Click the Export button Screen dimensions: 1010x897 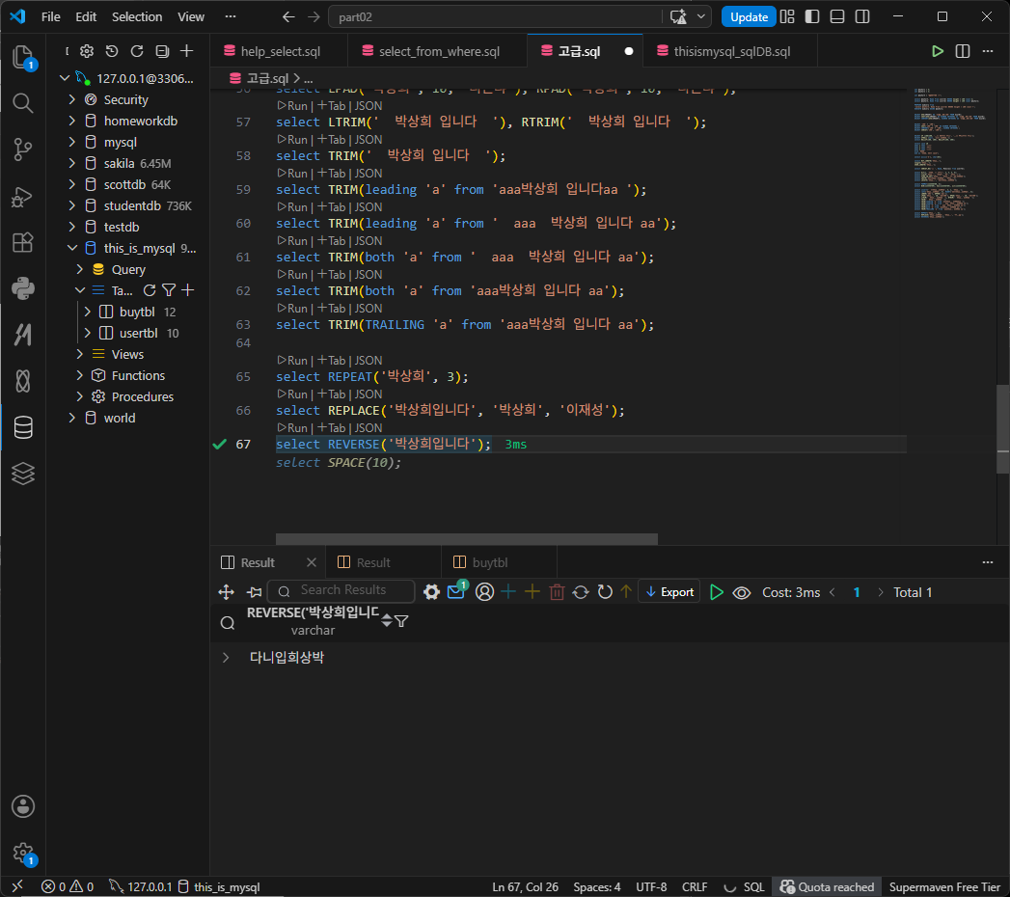pos(669,592)
